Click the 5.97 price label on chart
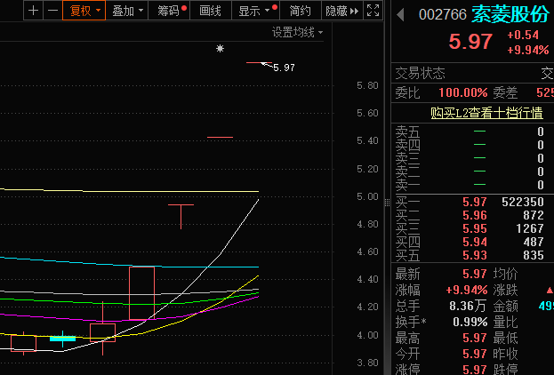 pos(284,67)
